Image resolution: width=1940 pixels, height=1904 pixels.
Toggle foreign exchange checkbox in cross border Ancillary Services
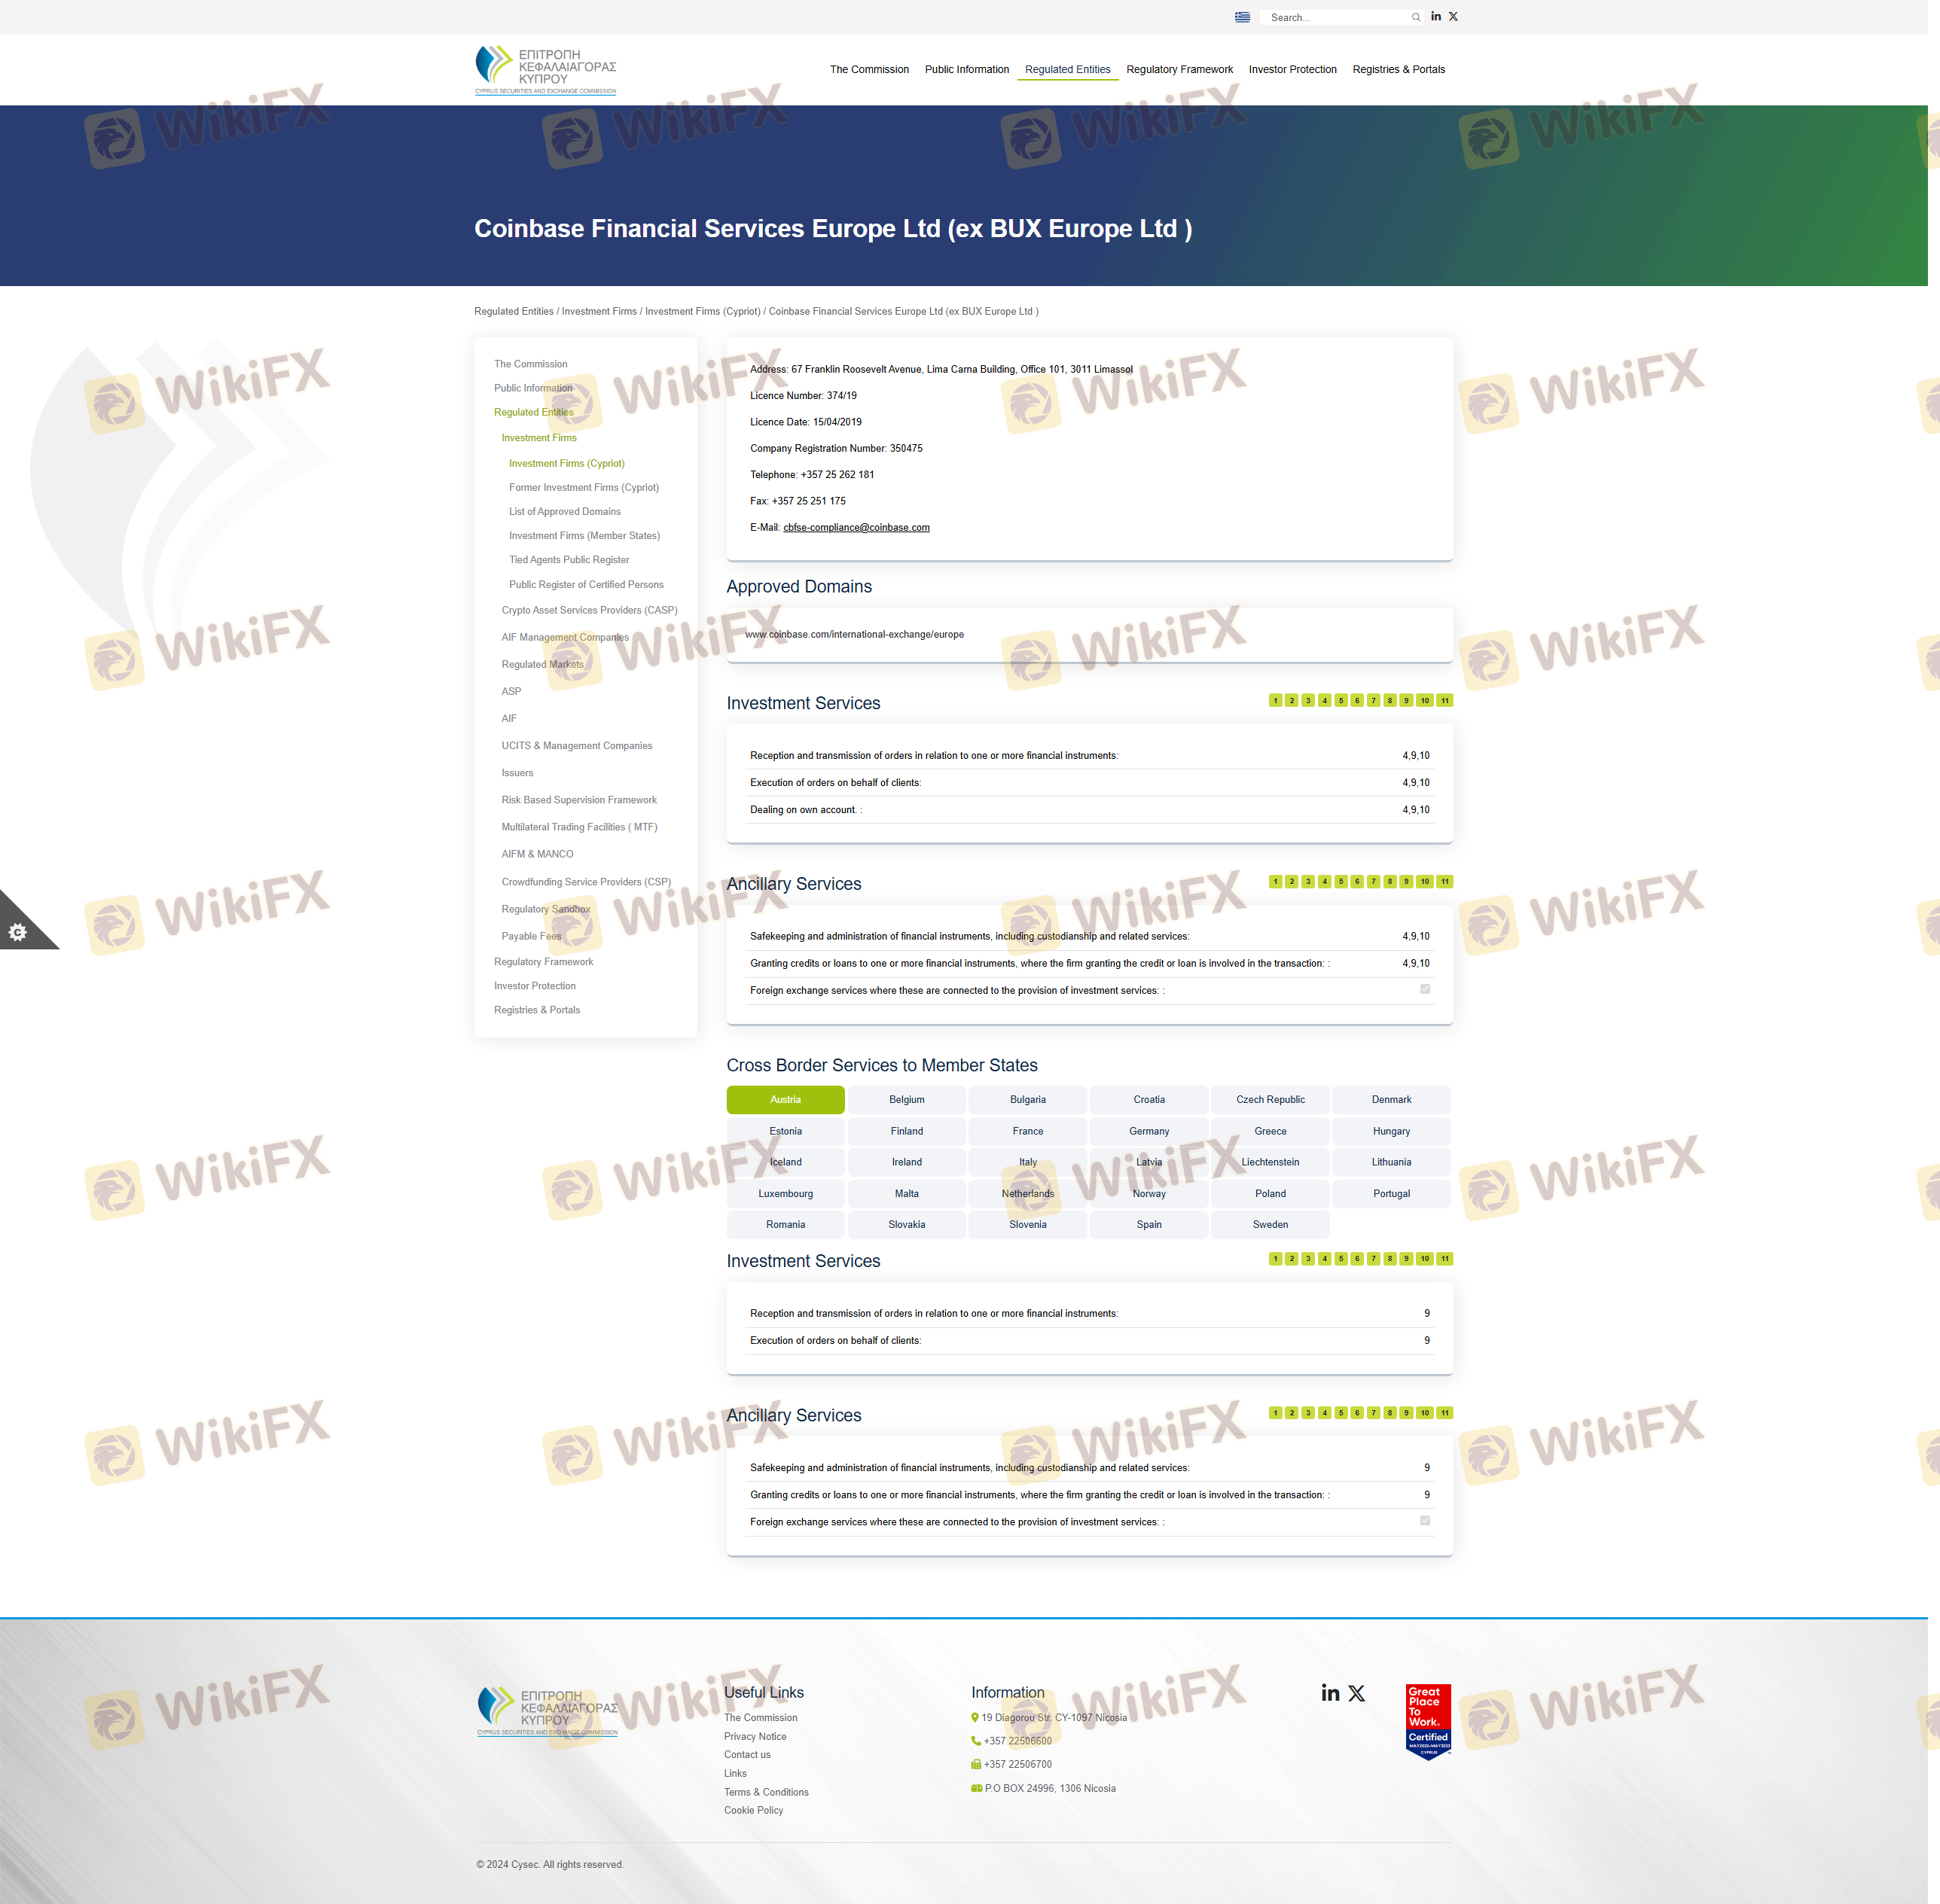click(1425, 1520)
